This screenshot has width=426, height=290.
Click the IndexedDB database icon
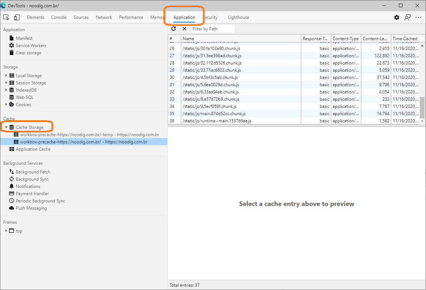(12, 90)
